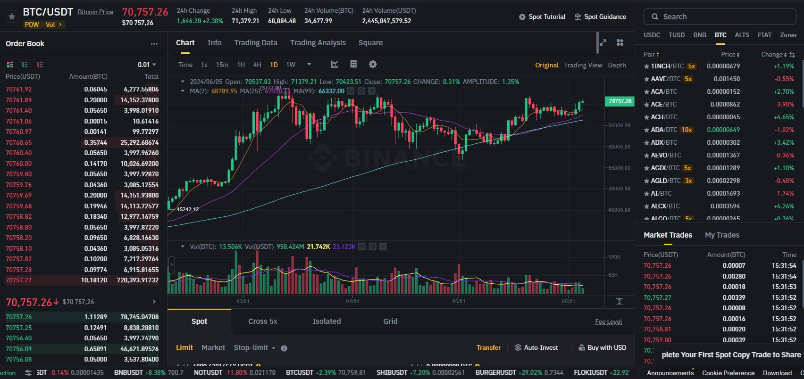Favorite the ADA/BTC pair star
This screenshot has width=804, height=379.
(x=647, y=130)
